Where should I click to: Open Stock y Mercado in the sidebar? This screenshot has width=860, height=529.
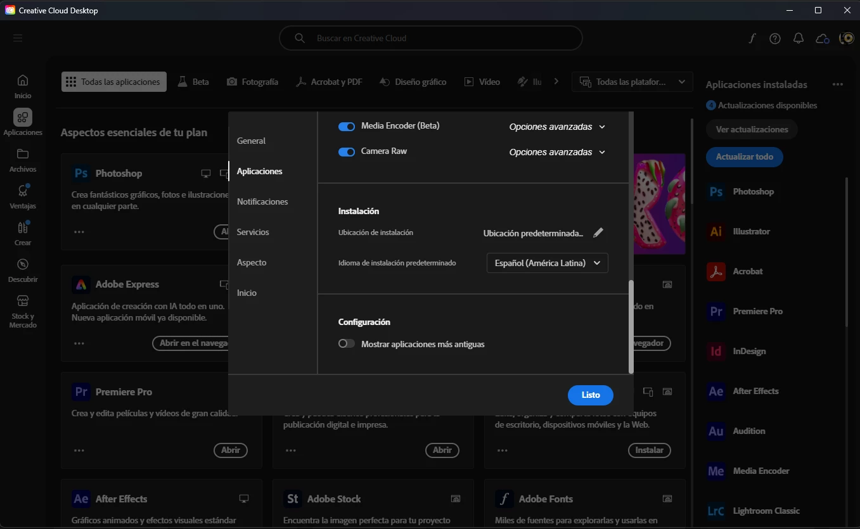23,311
